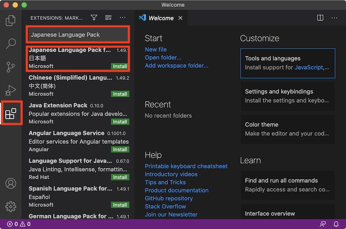Click the split editor icon
Image resolution: width=346 pixels, height=229 pixels.
(320, 18)
